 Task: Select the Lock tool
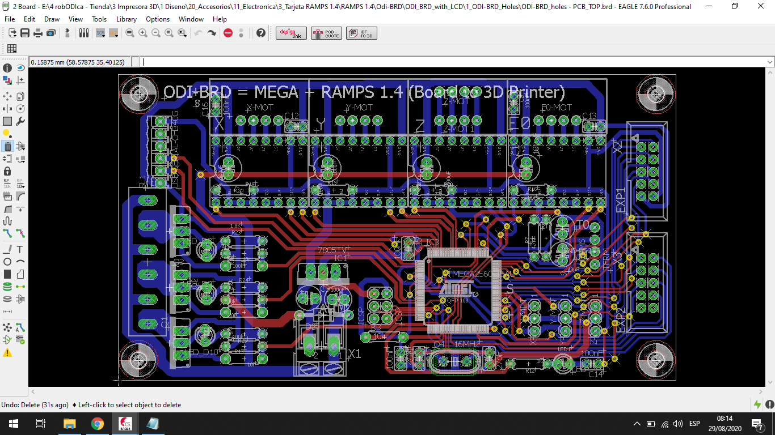[x=7, y=171]
